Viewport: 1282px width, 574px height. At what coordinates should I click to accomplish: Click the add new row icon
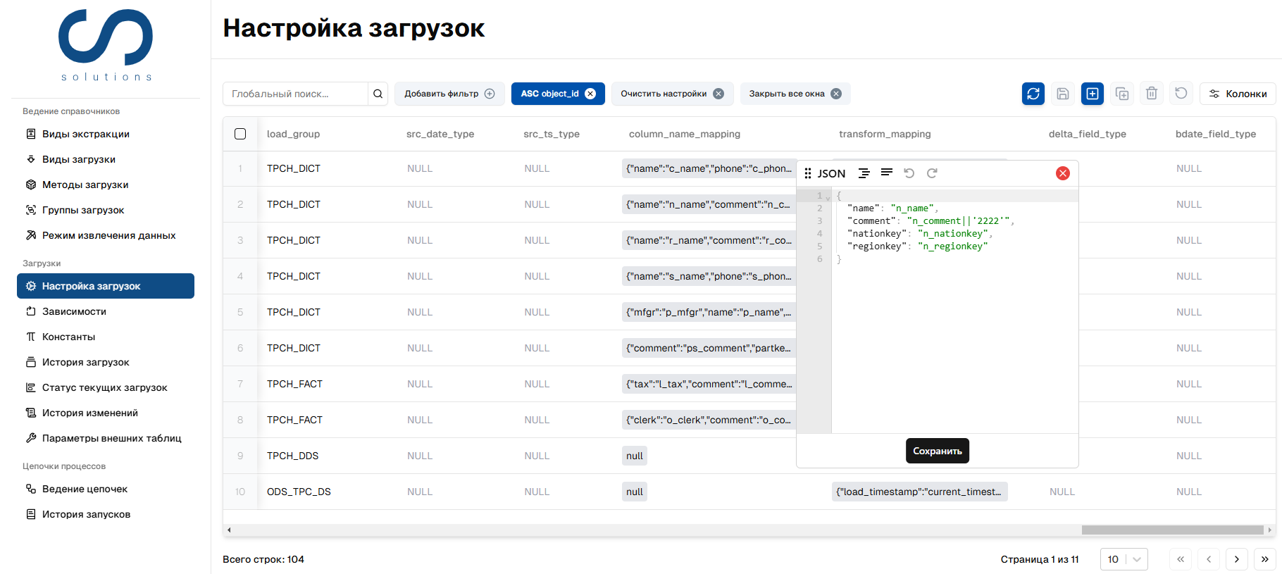[x=1092, y=94]
